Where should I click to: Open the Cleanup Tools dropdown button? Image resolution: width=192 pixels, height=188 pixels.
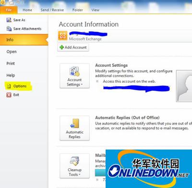tap(74, 166)
